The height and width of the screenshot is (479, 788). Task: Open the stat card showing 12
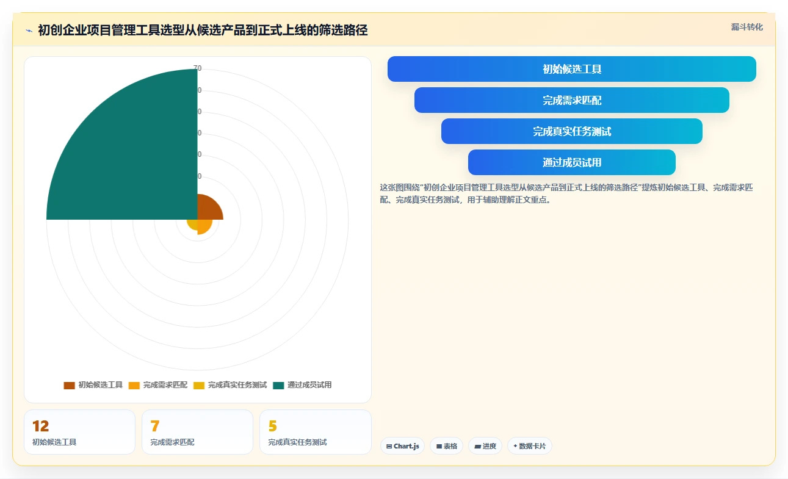click(79, 432)
